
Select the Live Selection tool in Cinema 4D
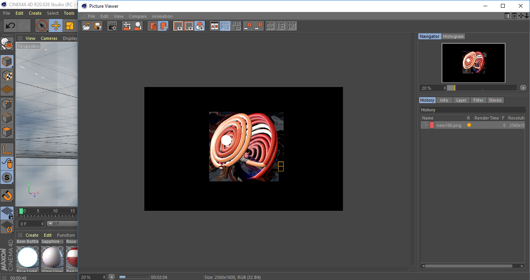(42, 26)
